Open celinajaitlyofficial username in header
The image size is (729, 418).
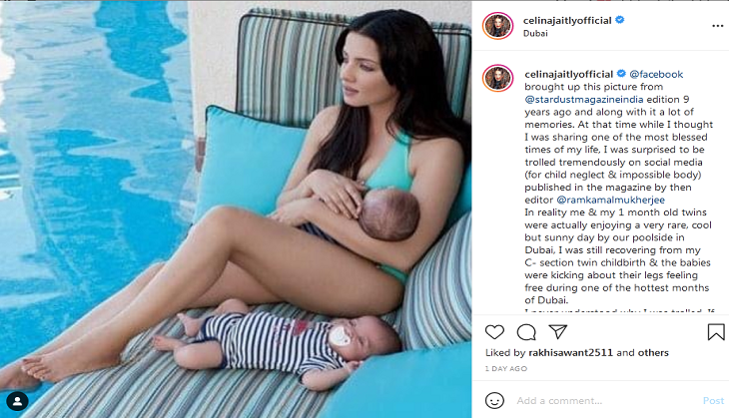(567, 20)
